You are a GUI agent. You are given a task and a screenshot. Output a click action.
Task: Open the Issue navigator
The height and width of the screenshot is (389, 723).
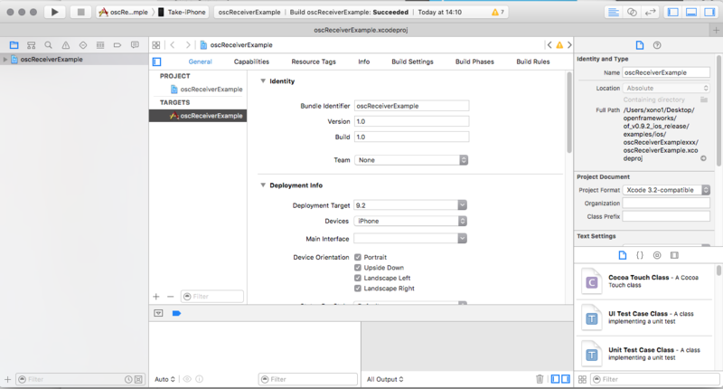click(66, 44)
